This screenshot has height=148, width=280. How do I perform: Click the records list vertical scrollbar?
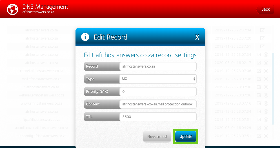273,89
